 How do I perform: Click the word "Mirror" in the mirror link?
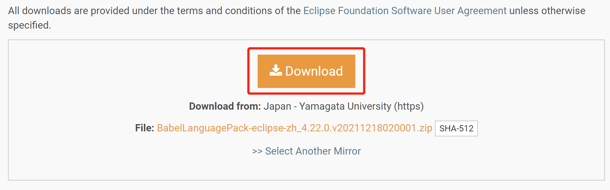click(x=347, y=151)
